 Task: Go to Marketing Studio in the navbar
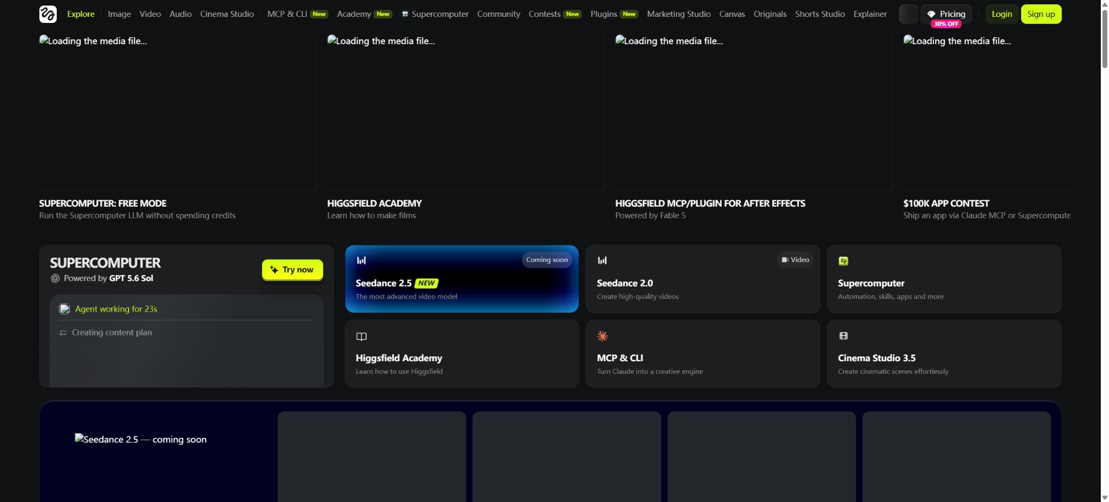pos(679,14)
